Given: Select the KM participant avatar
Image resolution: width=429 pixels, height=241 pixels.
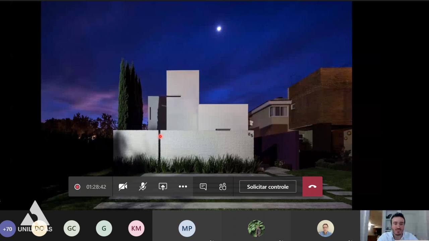Looking at the screenshot, I should (136, 228).
